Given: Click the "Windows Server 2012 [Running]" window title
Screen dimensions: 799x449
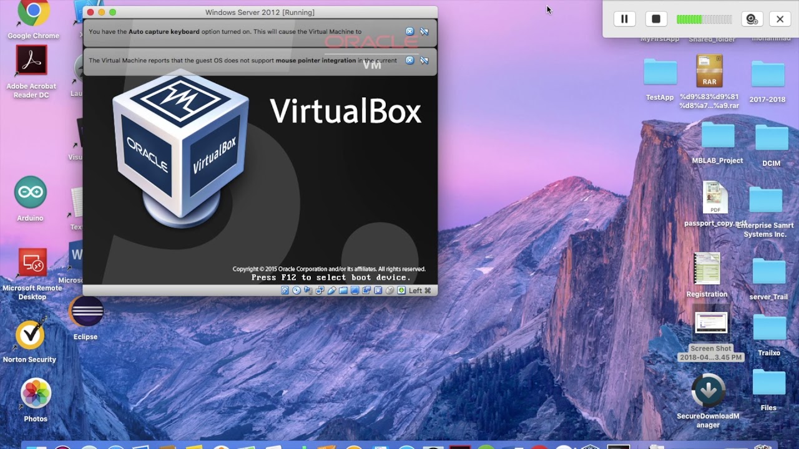Looking at the screenshot, I should pyautogui.click(x=260, y=12).
